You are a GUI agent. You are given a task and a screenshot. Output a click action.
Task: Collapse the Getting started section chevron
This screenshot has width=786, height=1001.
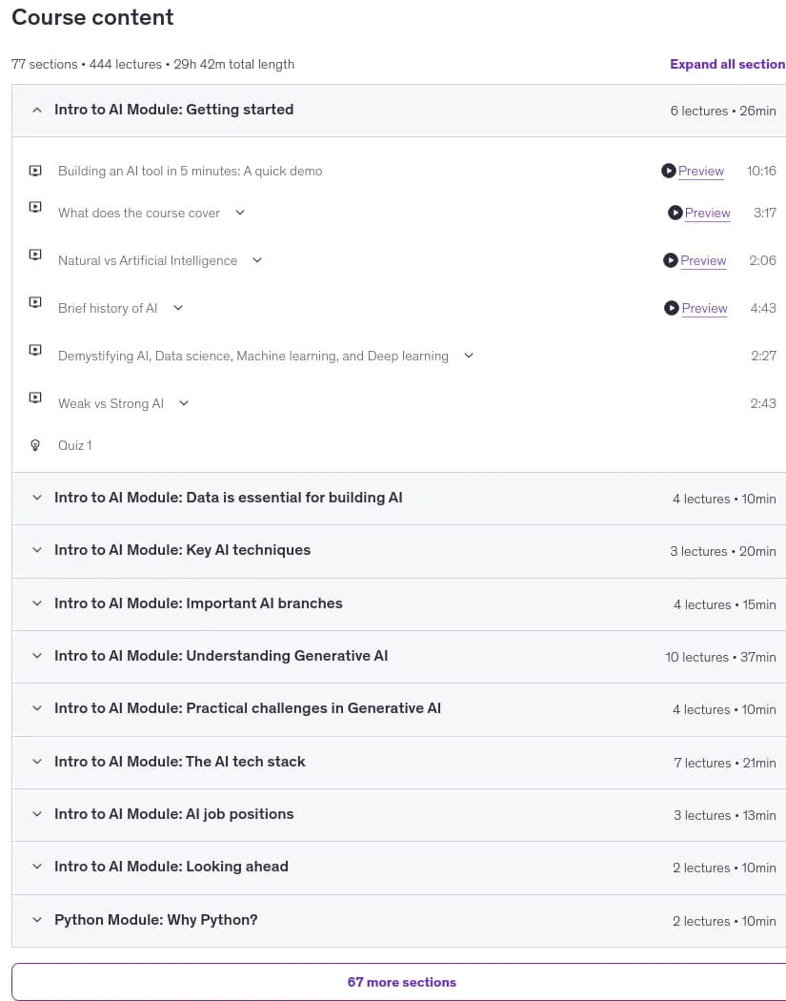tap(37, 110)
